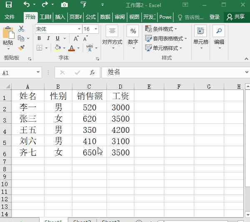The height and width of the screenshot is (222, 250).
Task: Toggle Underline formatting
Action: 57,38
